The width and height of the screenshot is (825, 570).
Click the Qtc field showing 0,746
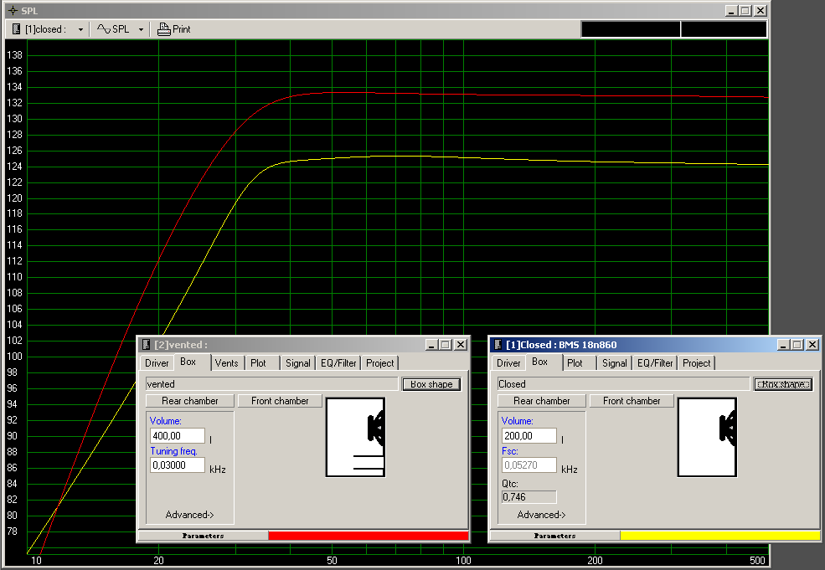pos(529,497)
